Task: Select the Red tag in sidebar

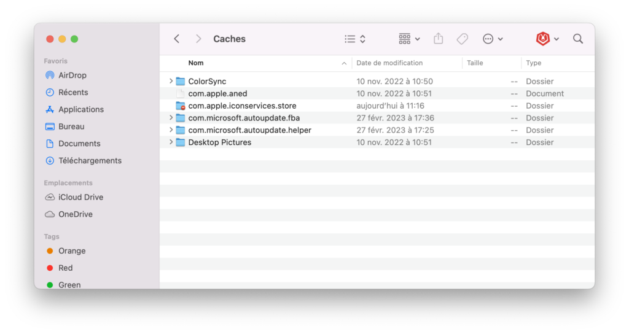Action: pyautogui.click(x=65, y=268)
